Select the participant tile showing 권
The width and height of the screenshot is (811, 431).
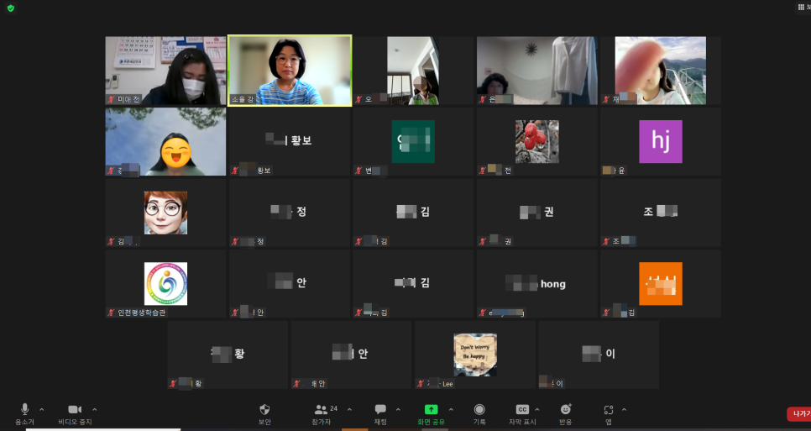pos(536,213)
